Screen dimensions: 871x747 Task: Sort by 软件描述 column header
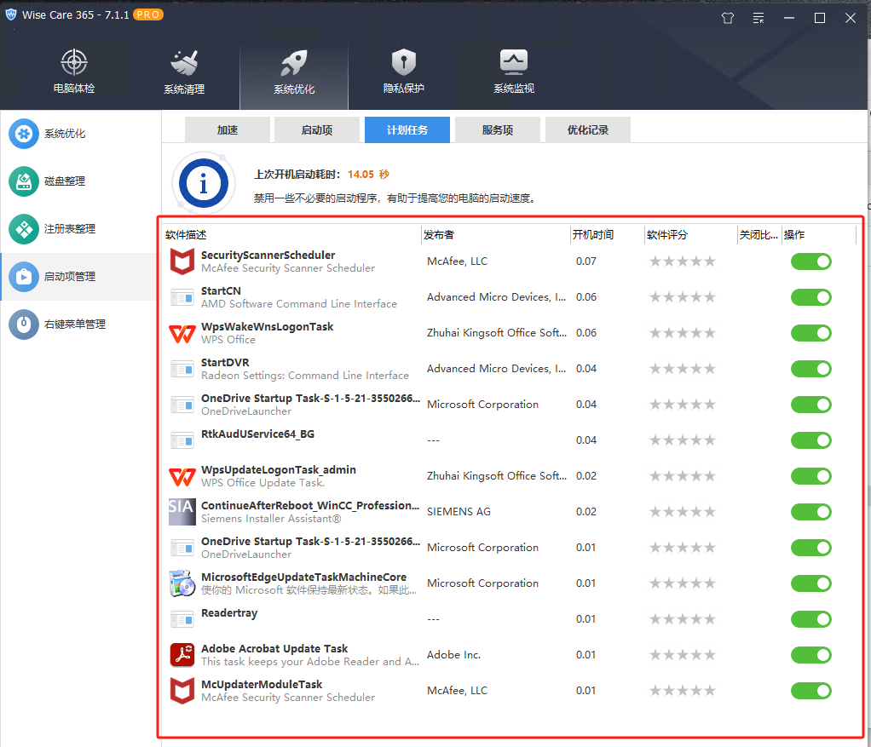pyautogui.click(x=292, y=235)
